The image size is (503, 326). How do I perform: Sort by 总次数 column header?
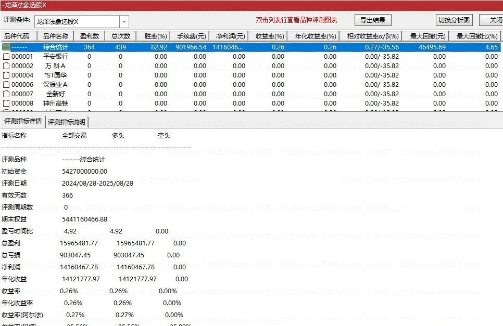coord(121,36)
